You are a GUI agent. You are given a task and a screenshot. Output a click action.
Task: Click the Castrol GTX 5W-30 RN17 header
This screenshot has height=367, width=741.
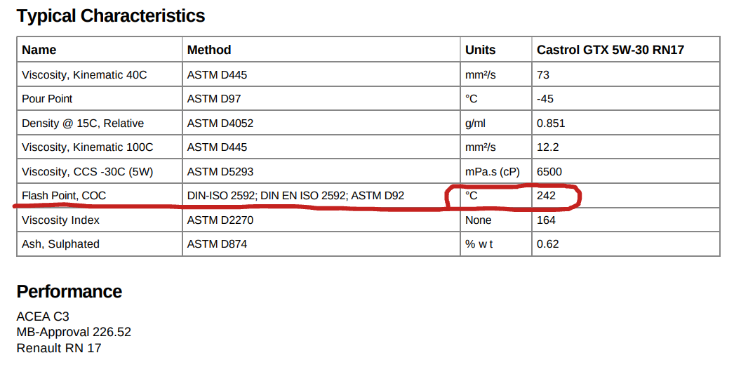(610, 50)
